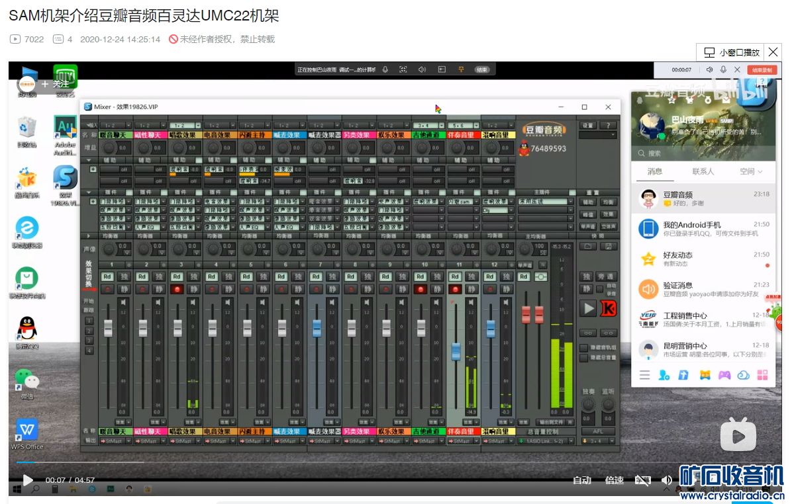790x504 pixels.
Task: Select the 消息 tab in QQ
Action: tap(654, 171)
